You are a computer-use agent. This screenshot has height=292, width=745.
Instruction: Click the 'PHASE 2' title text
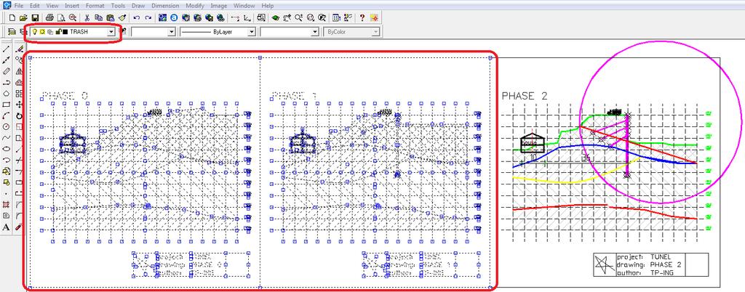coord(524,96)
